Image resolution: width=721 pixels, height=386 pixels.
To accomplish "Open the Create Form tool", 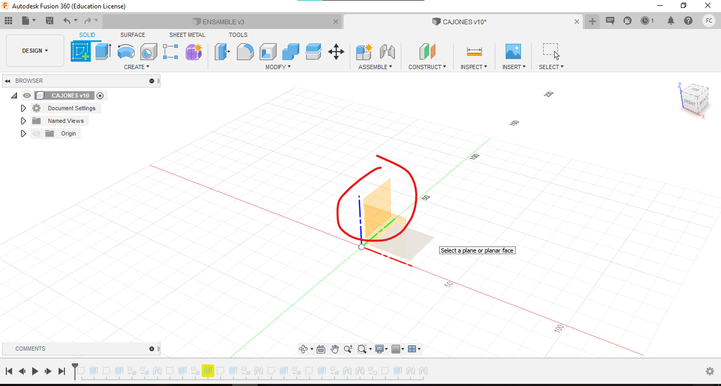I will tap(194, 52).
